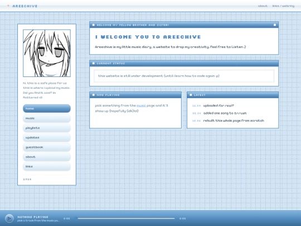Click the square icon in Current Status header
The width and height of the screenshot is (301, 226).
coord(94,63)
